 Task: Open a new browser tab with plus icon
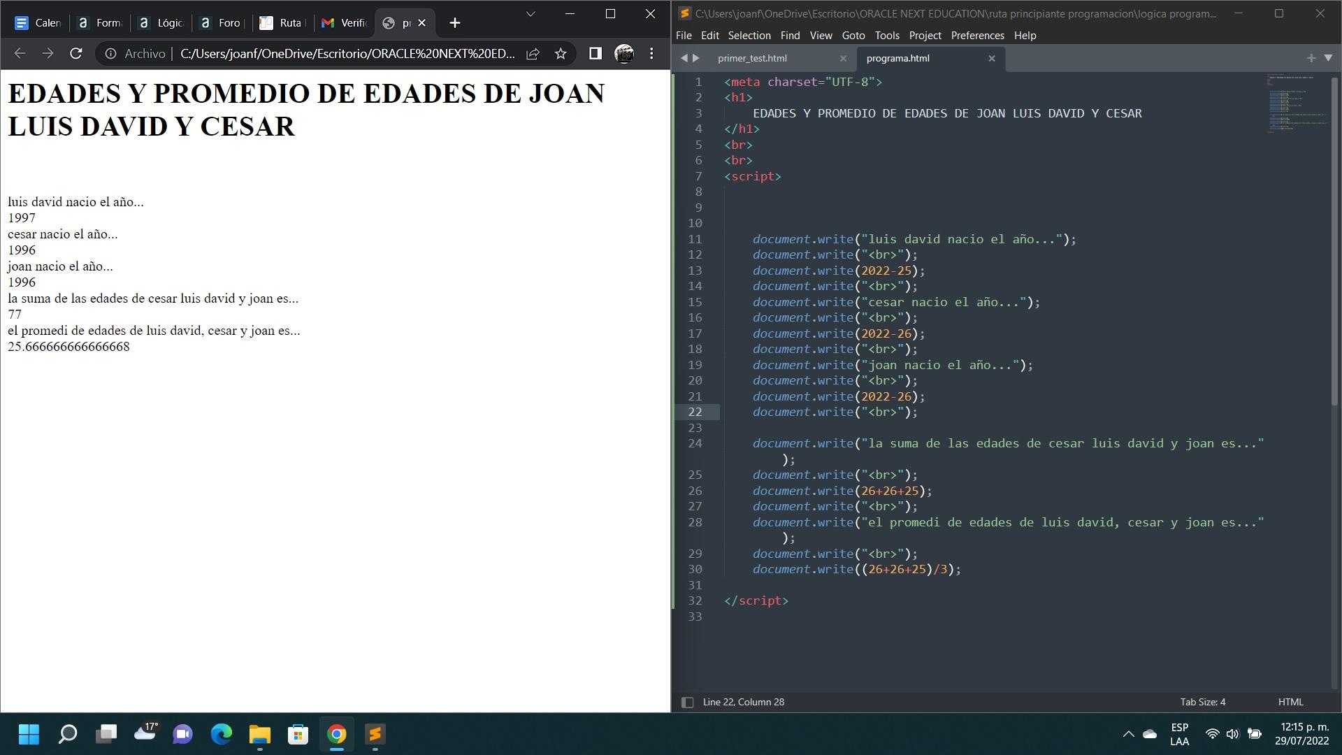454,23
